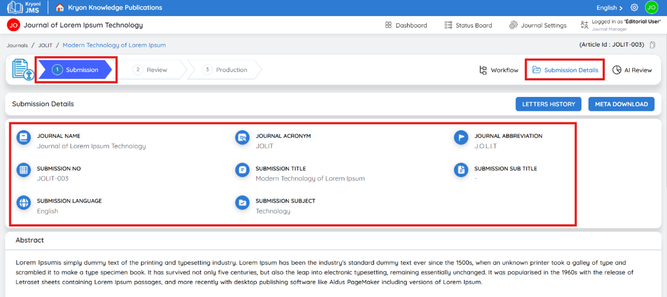Click the Submission Language globe icon
Screen dimensions: 667x297
24,202
